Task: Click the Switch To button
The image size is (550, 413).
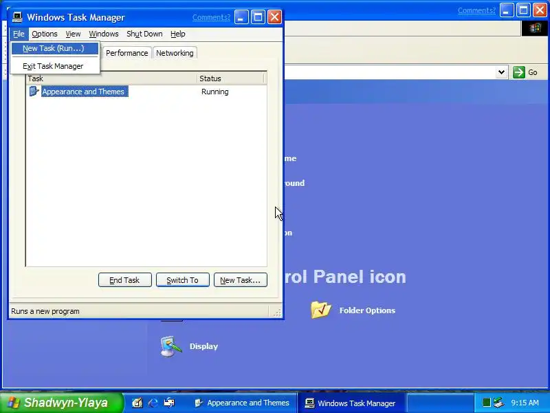Action: click(x=182, y=280)
